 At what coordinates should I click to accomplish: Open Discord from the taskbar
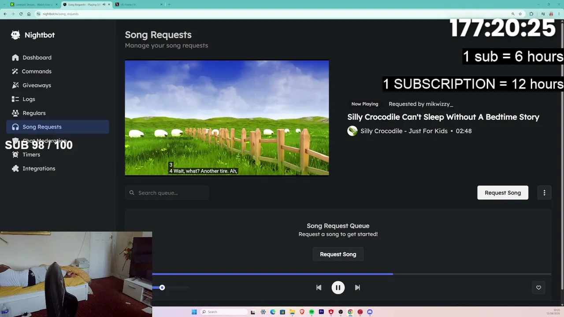tap(370, 312)
